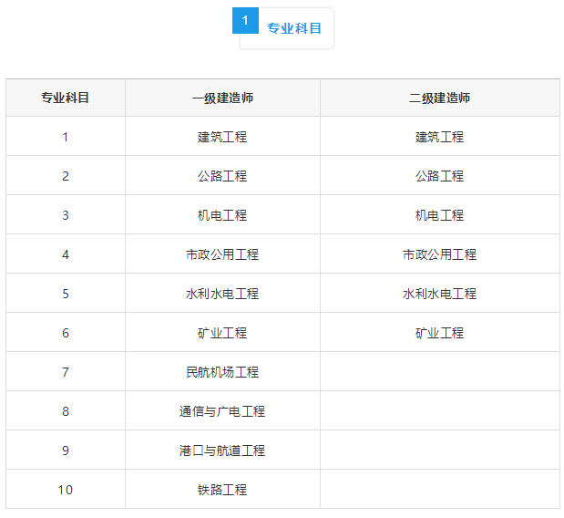Click the 民航机场工程 cell

click(222, 372)
